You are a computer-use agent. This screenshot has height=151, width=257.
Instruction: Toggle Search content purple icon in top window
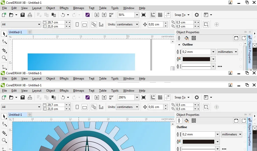point(88,15)
